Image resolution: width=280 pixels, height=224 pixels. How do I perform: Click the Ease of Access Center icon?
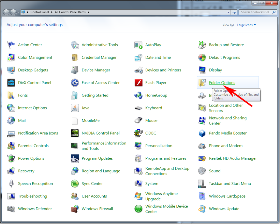(75, 83)
